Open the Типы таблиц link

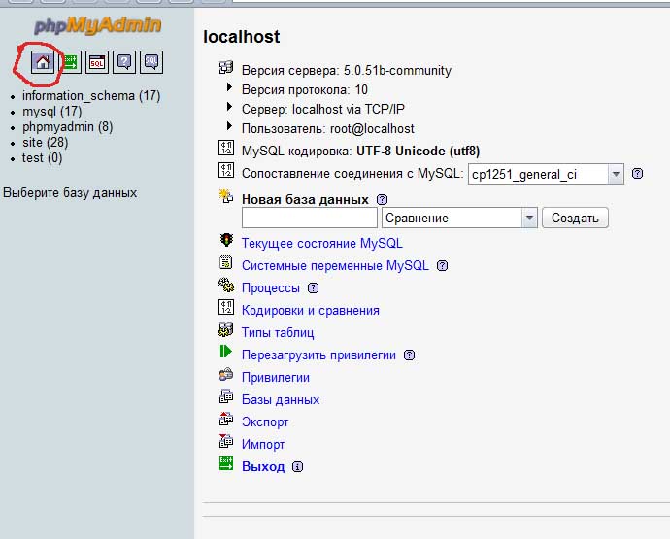click(x=278, y=332)
